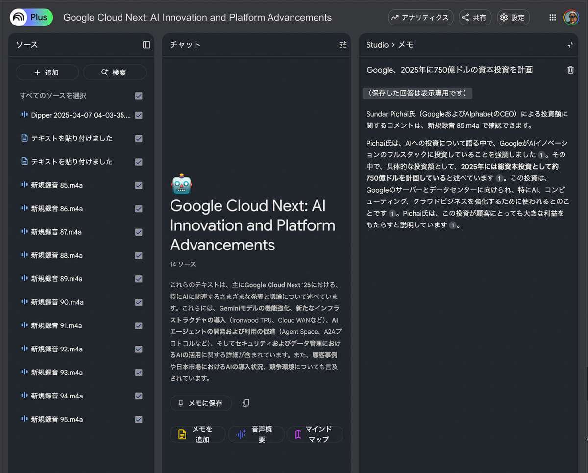The image size is (588, 473).
Task: Uncheck second テキストを貼り付けました checkbox
Action: 139,162
